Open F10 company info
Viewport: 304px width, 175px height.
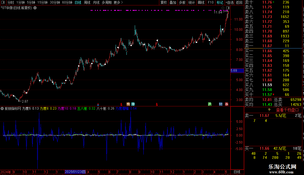(x=211, y=2)
